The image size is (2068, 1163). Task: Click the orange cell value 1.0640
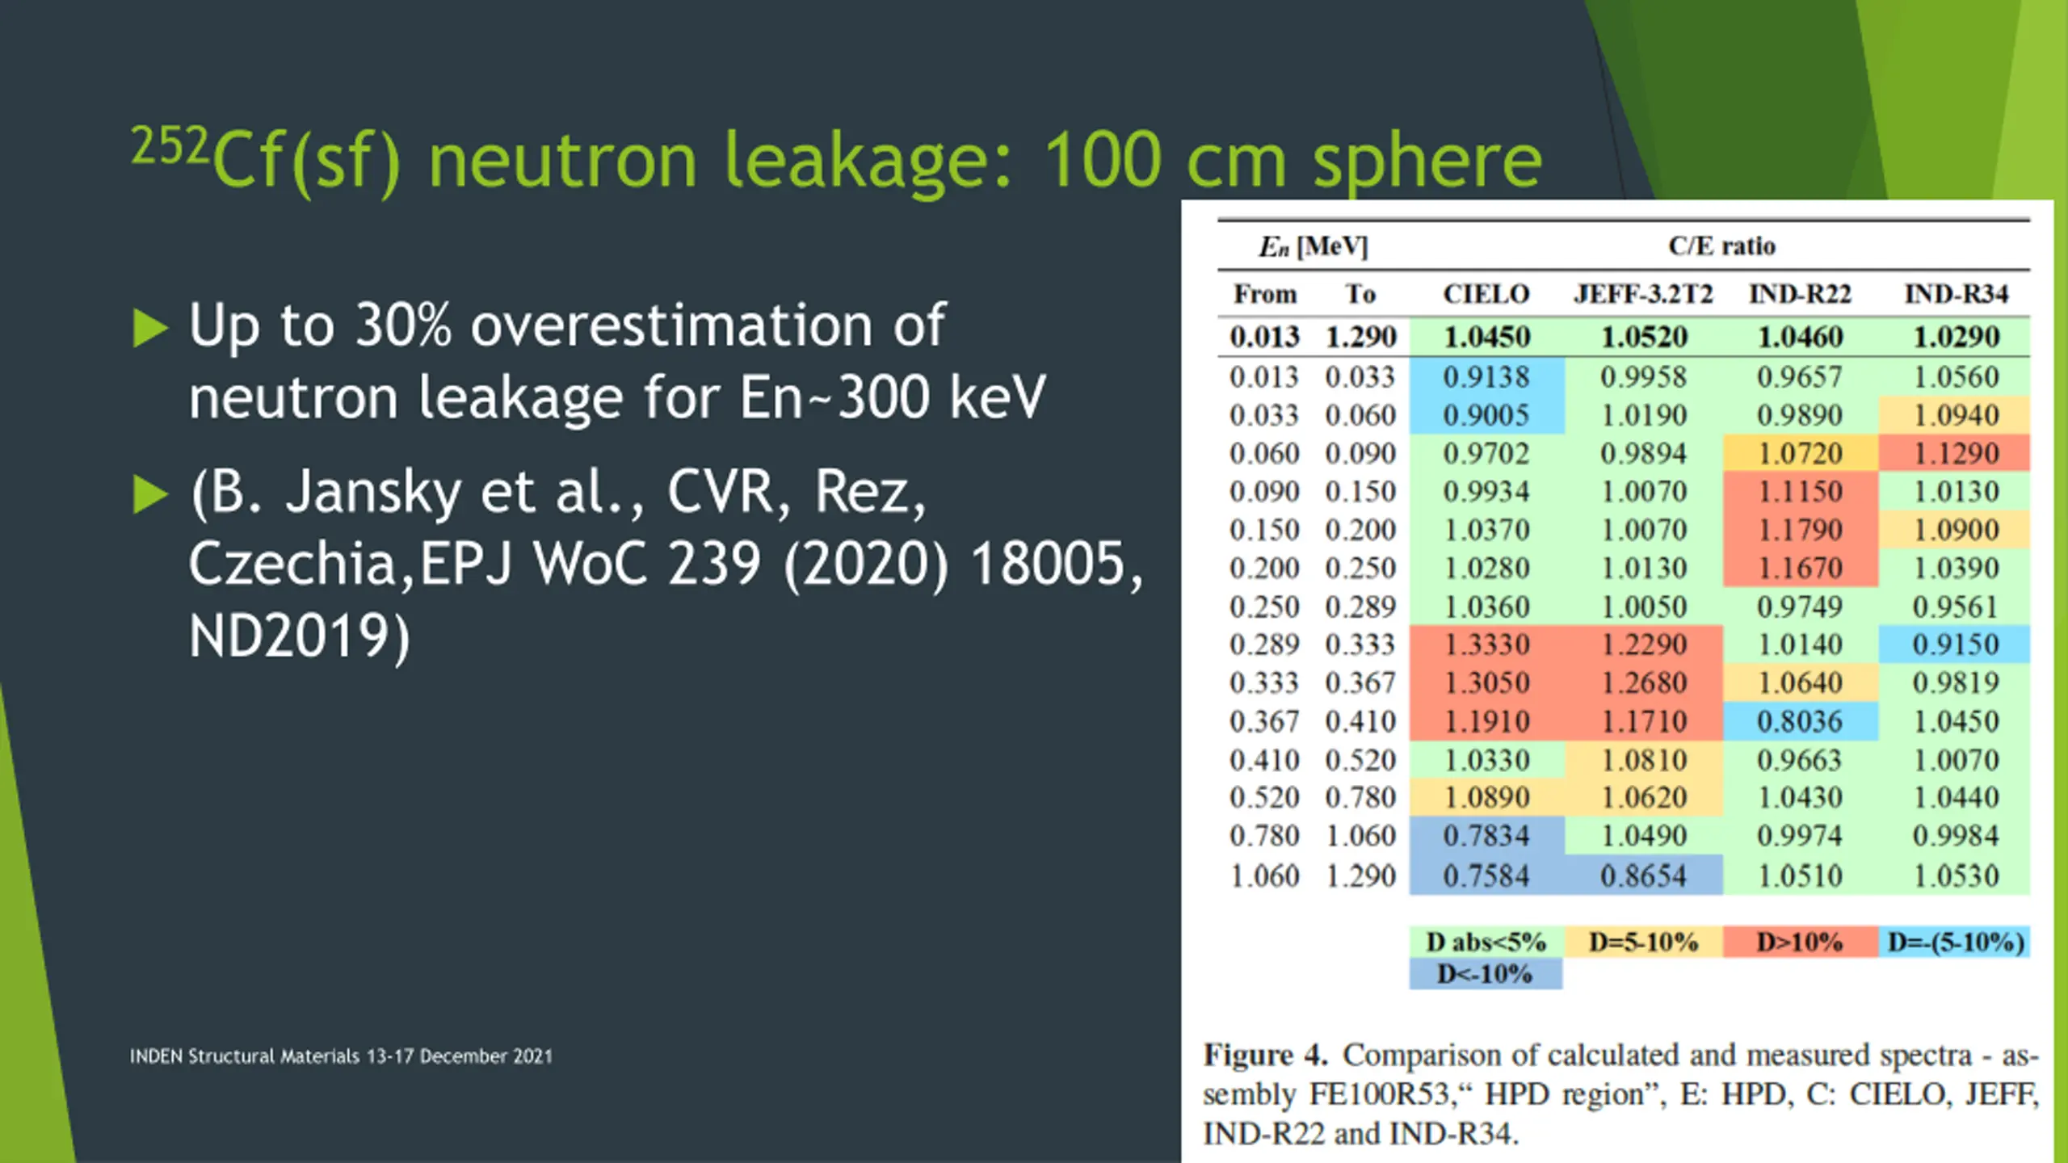[x=1801, y=683]
